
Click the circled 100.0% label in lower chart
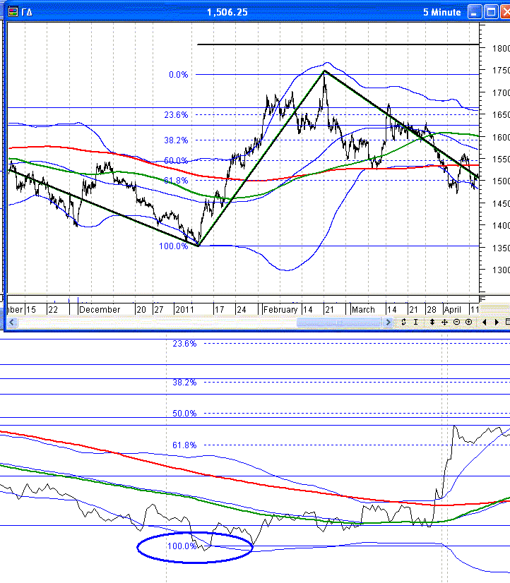coord(182,546)
